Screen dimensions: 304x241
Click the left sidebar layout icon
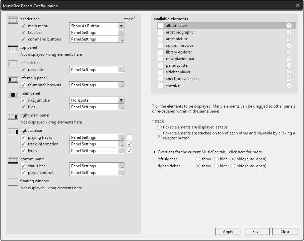(x=13, y=64)
